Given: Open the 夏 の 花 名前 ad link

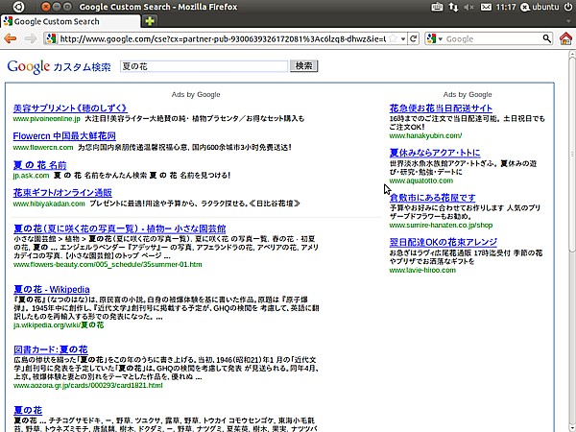Looking at the screenshot, I should pyautogui.click(x=39, y=165).
